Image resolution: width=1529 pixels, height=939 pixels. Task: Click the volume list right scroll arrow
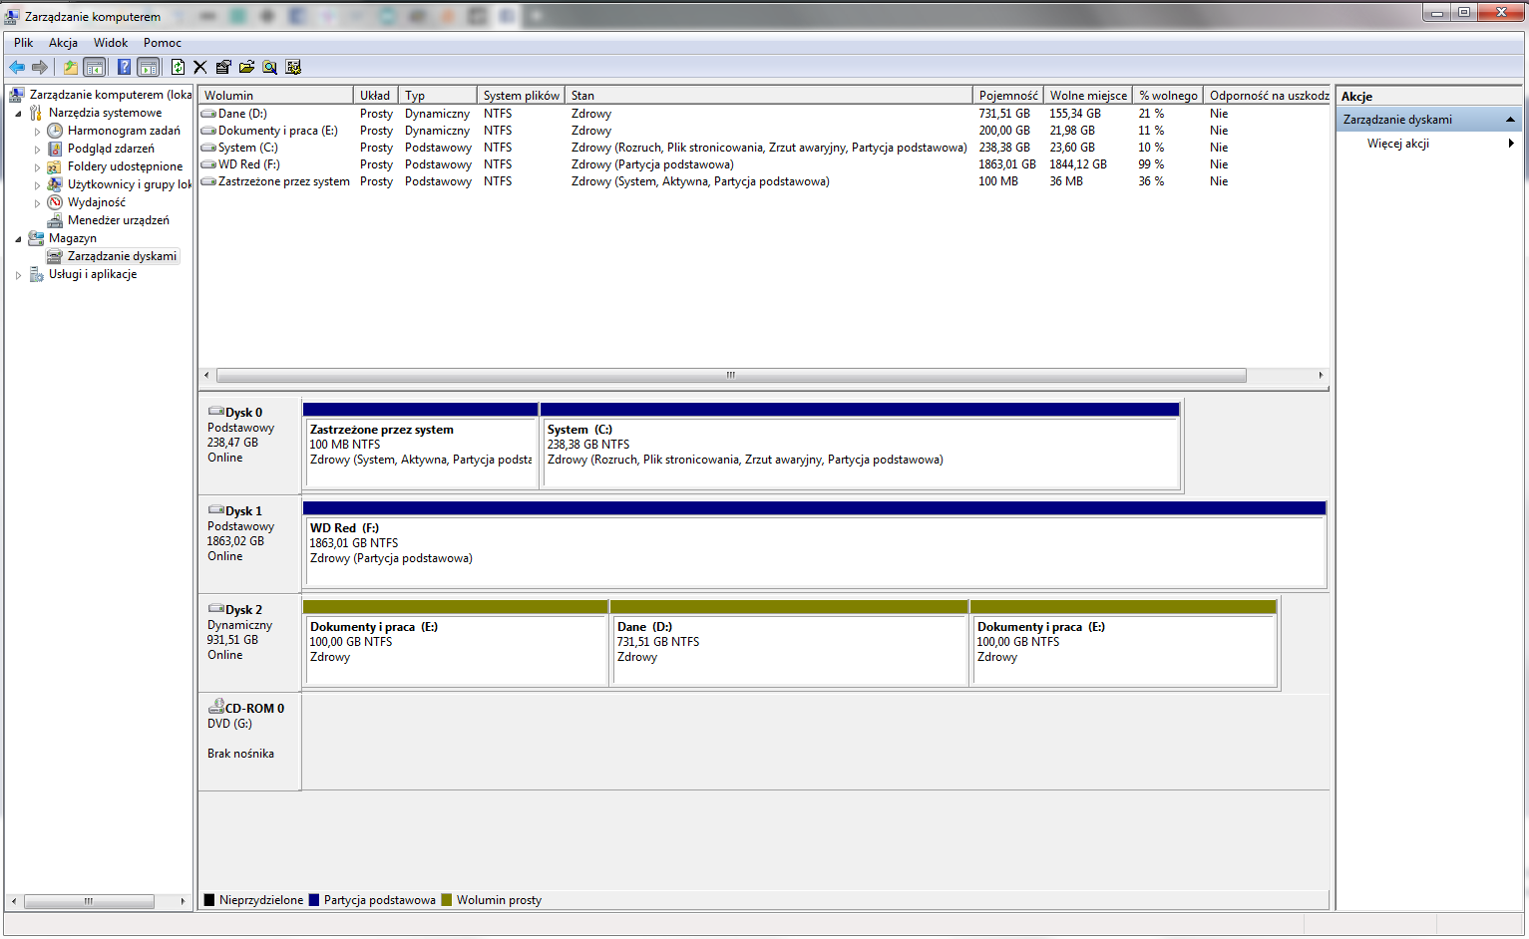pos(1321,376)
